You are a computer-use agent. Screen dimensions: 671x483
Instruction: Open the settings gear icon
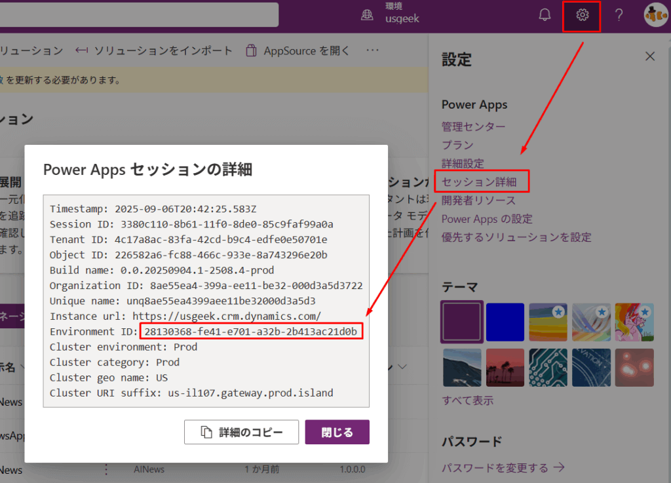(582, 15)
